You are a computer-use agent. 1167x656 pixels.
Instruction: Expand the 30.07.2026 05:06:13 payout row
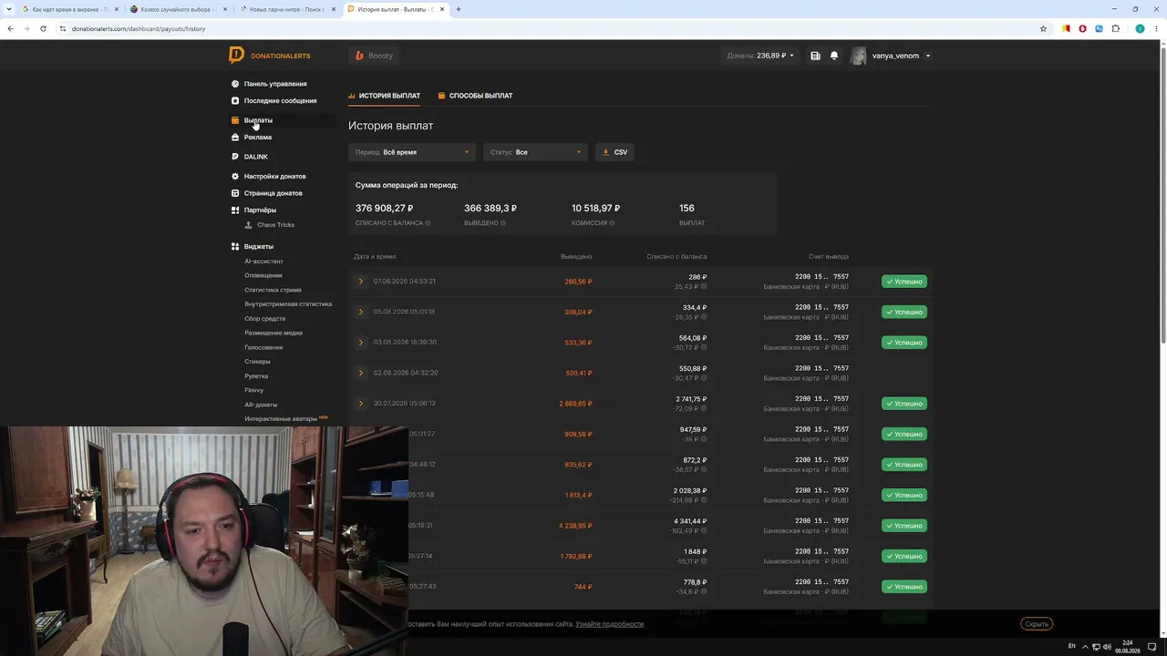click(361, 404)
